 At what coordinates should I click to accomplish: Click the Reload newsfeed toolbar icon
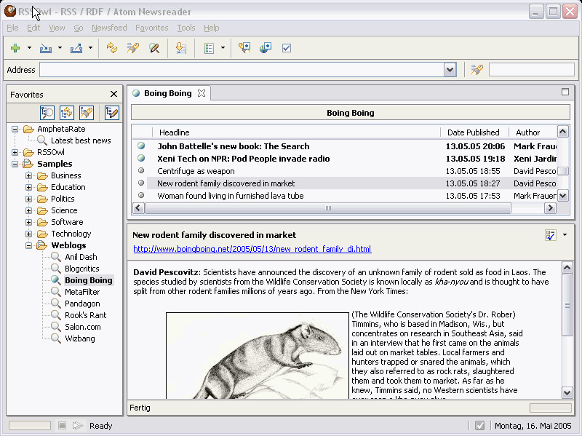tap(112, 48)
